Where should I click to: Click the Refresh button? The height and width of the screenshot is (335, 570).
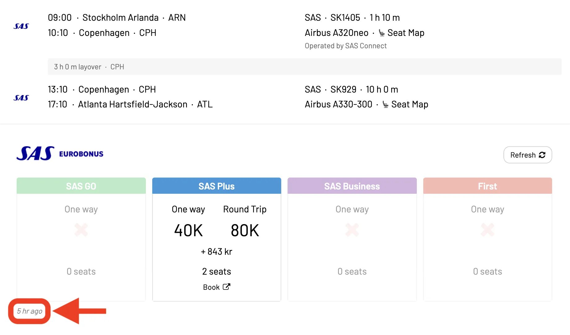point(528,155)
